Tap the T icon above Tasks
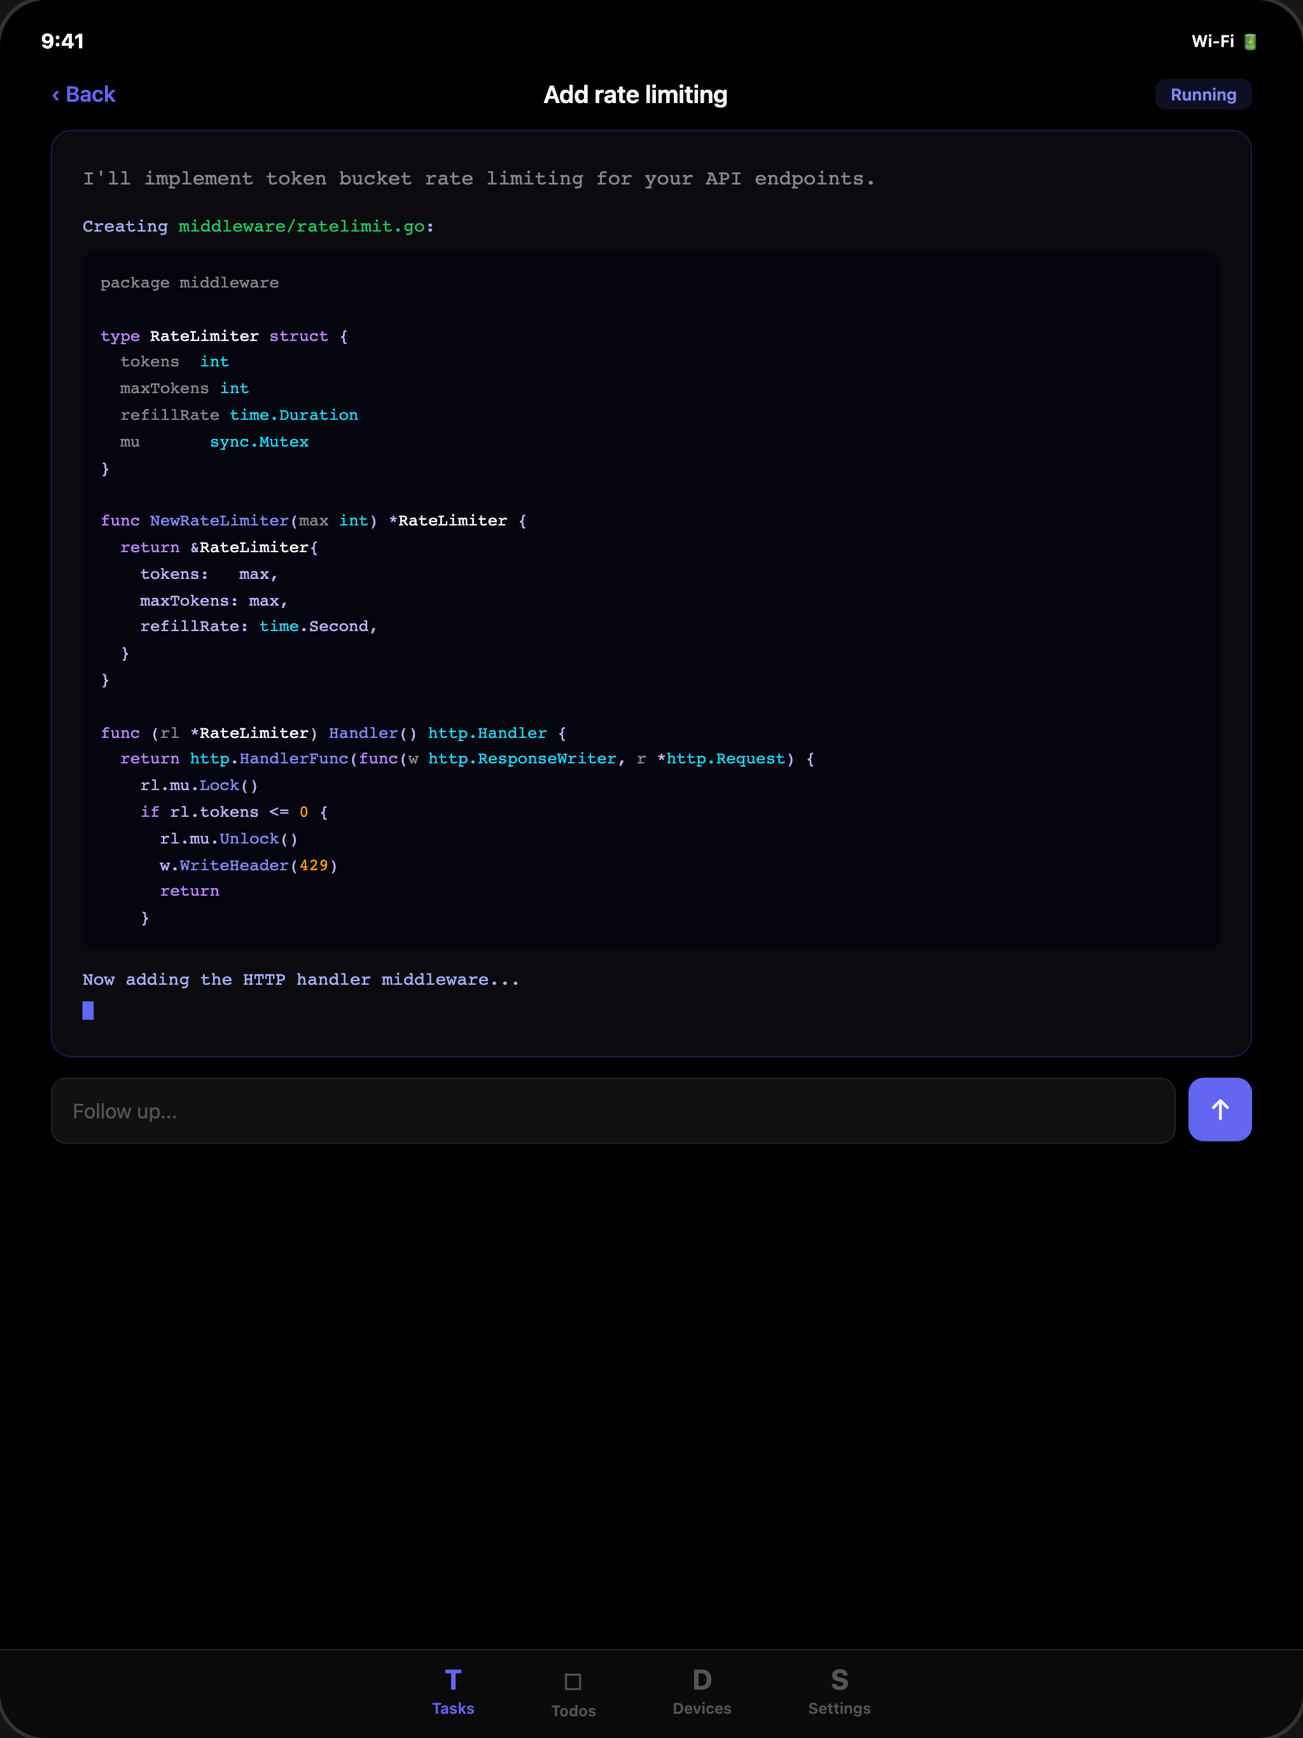1303x1738 pixels. point(452,1680)
